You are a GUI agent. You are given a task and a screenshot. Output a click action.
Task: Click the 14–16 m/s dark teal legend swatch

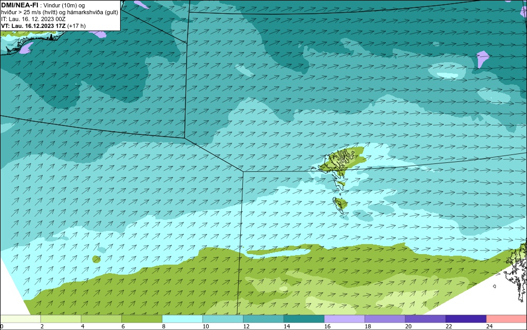click(304, 318)
